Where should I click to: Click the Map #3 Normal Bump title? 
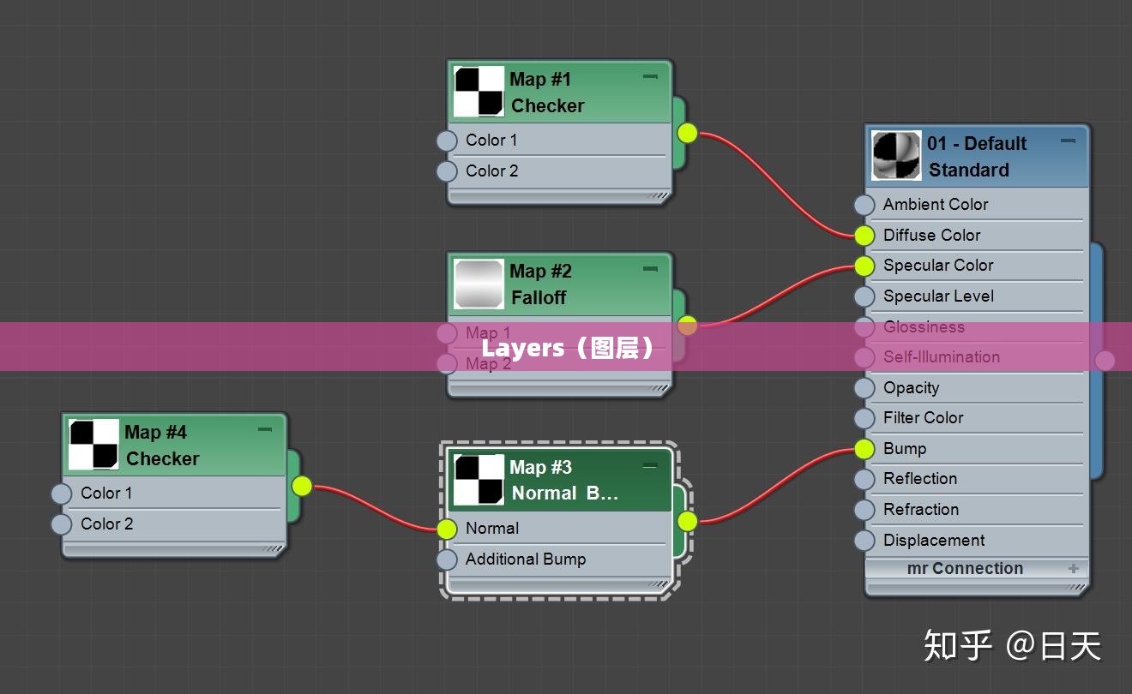click(x=560, y=480)
